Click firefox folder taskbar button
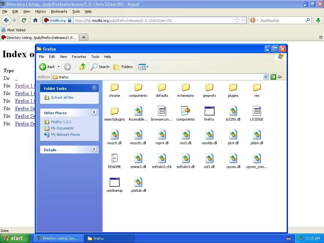 tap(109, 238)
